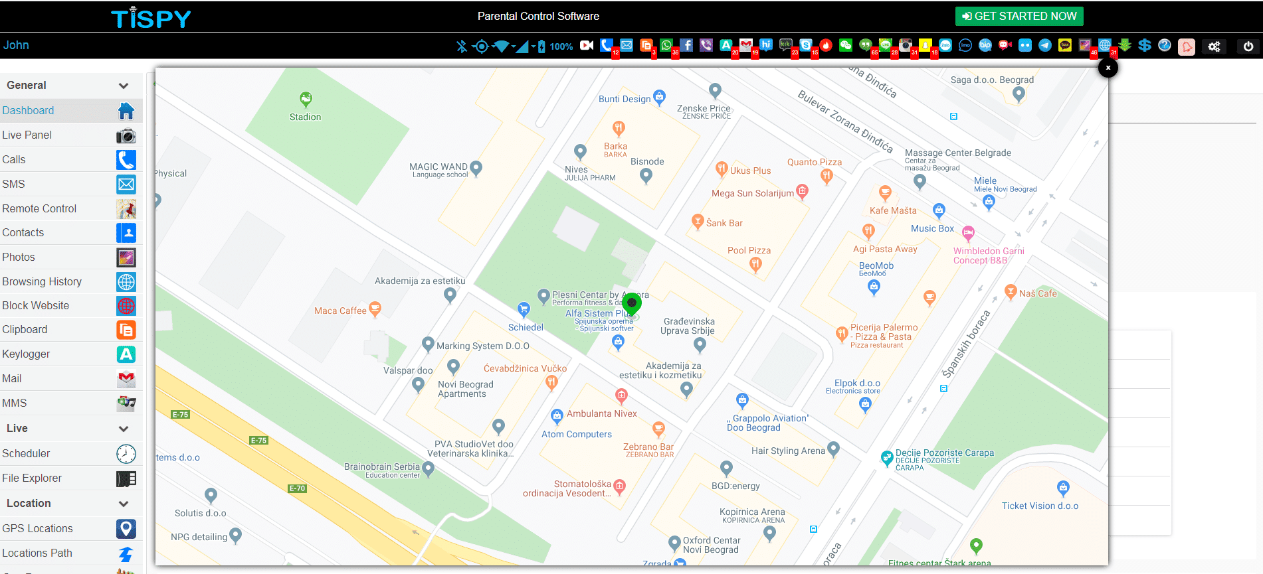Open the Hangouts icon in the top toolbar

pos(866,45)
